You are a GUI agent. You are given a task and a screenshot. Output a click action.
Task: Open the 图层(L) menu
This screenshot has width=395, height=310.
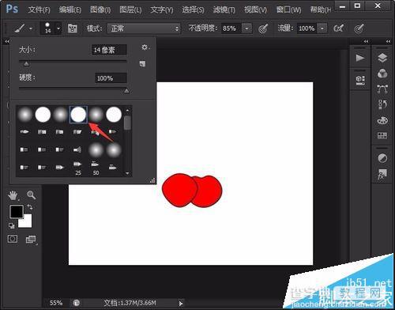pos(130,9)
